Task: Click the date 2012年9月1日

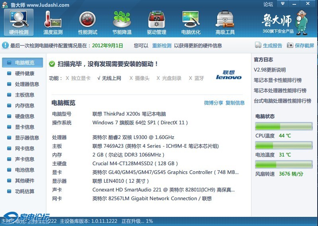Action: click(x=108, y=46)
